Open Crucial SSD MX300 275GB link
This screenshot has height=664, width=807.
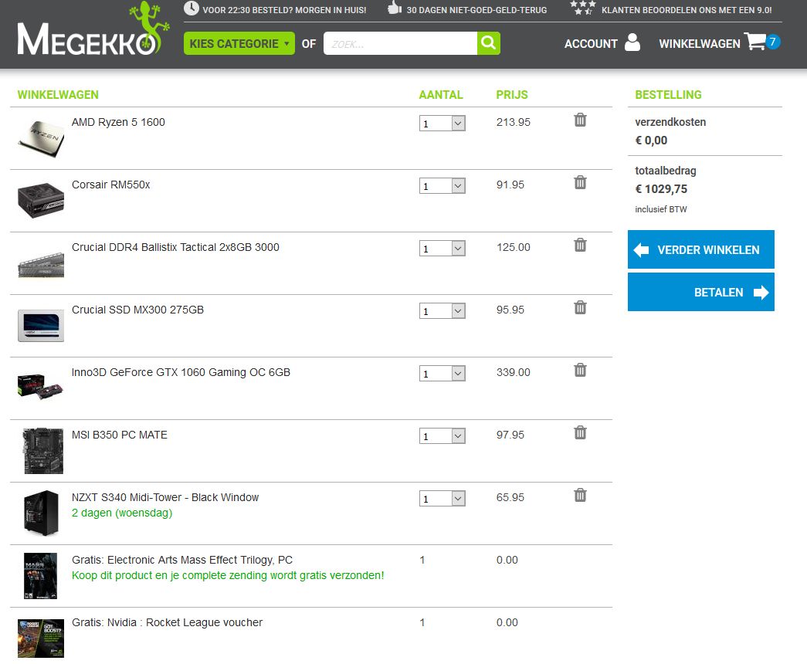point(138,310)
